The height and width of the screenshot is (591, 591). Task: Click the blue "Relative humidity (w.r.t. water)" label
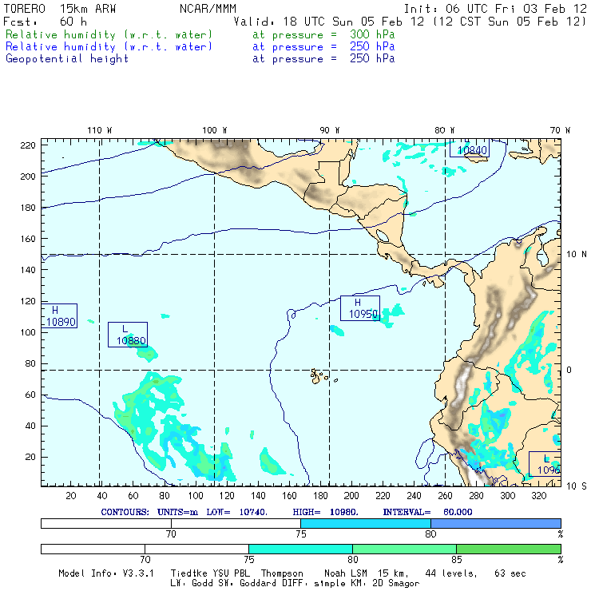pyautogui.click(x=109, y=47)
